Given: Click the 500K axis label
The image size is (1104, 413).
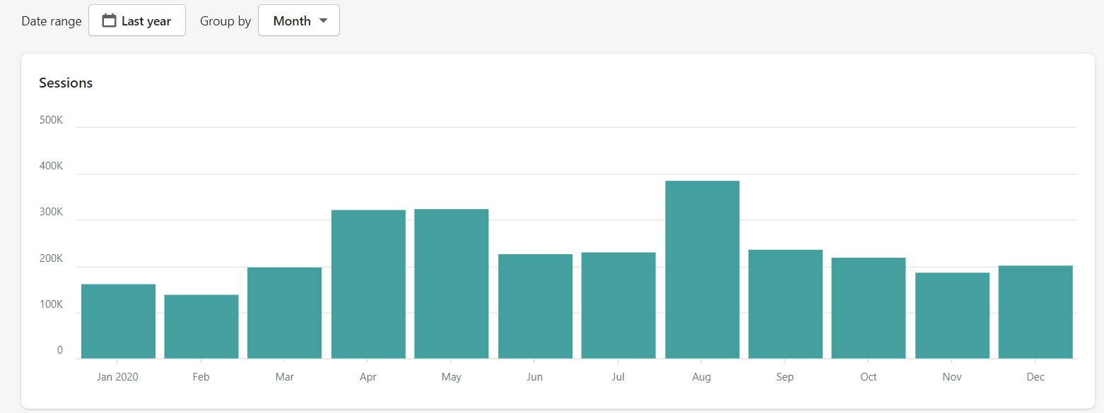Looking at the screenshot, I should tap(51, 120).
